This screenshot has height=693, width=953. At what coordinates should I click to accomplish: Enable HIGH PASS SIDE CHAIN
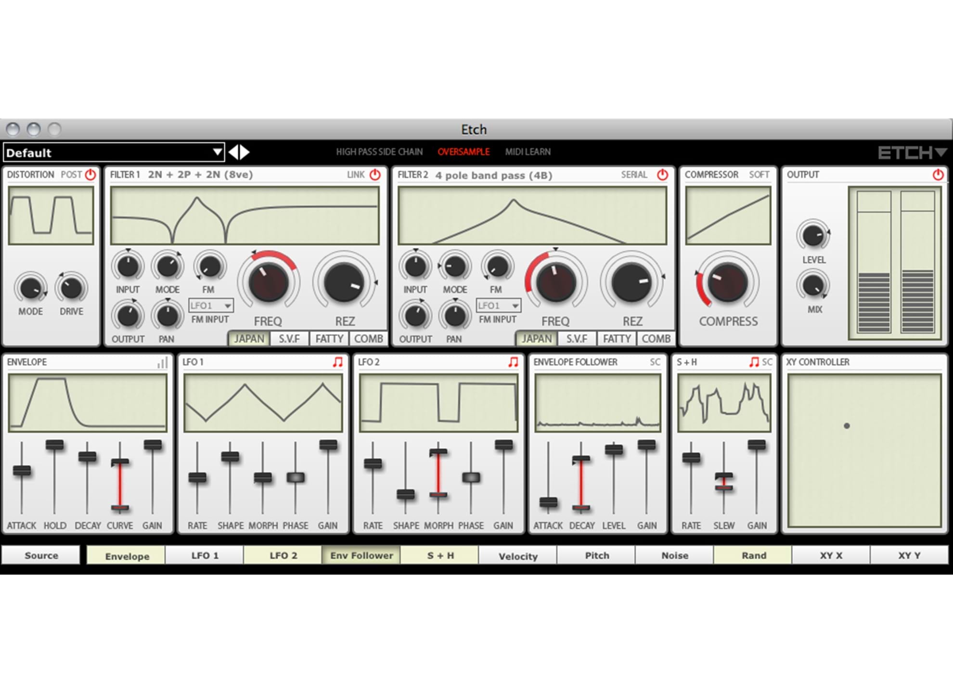[379, 152]
